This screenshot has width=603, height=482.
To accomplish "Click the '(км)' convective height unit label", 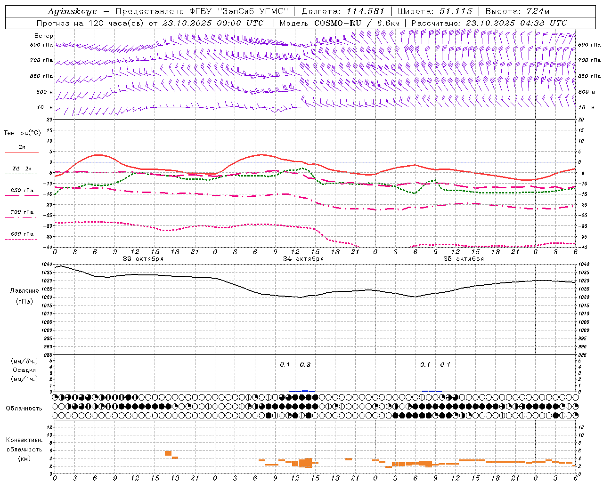I will point(24,458).
